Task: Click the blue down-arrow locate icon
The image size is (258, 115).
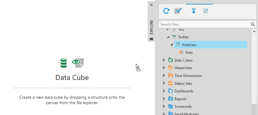Action: point(193,11)
